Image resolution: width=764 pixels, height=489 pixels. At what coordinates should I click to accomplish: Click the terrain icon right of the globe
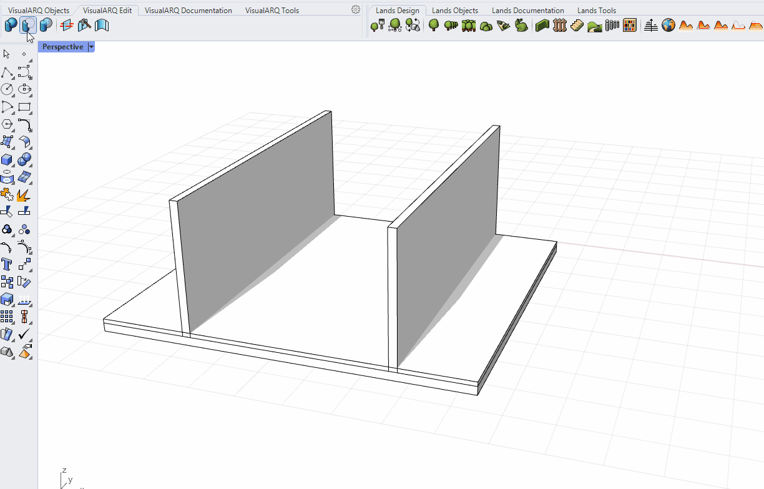pos(686,25)
